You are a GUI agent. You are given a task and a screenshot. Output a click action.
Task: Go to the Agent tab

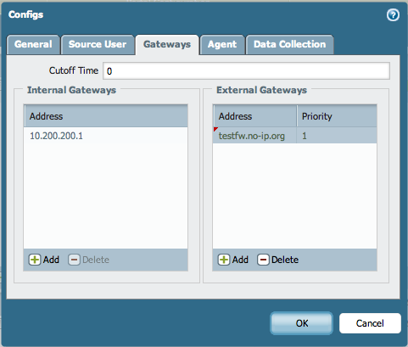[222, 44]
